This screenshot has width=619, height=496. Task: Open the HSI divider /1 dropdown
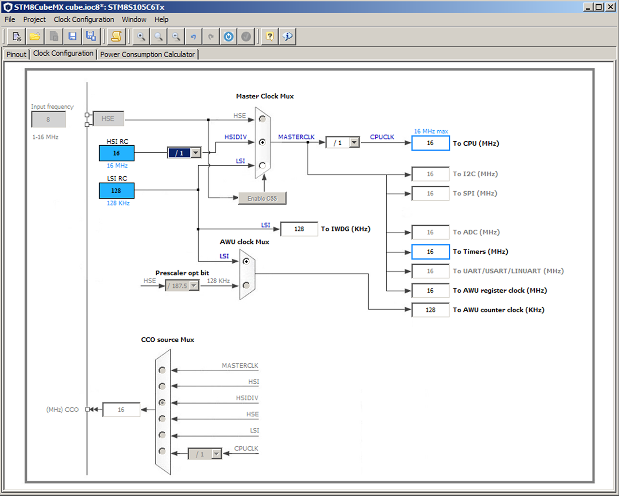[195, 153]
